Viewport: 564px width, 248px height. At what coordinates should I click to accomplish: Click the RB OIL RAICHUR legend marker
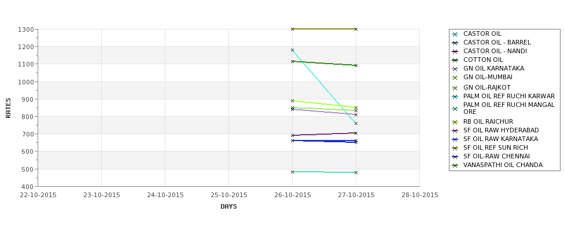pos(455,122)
